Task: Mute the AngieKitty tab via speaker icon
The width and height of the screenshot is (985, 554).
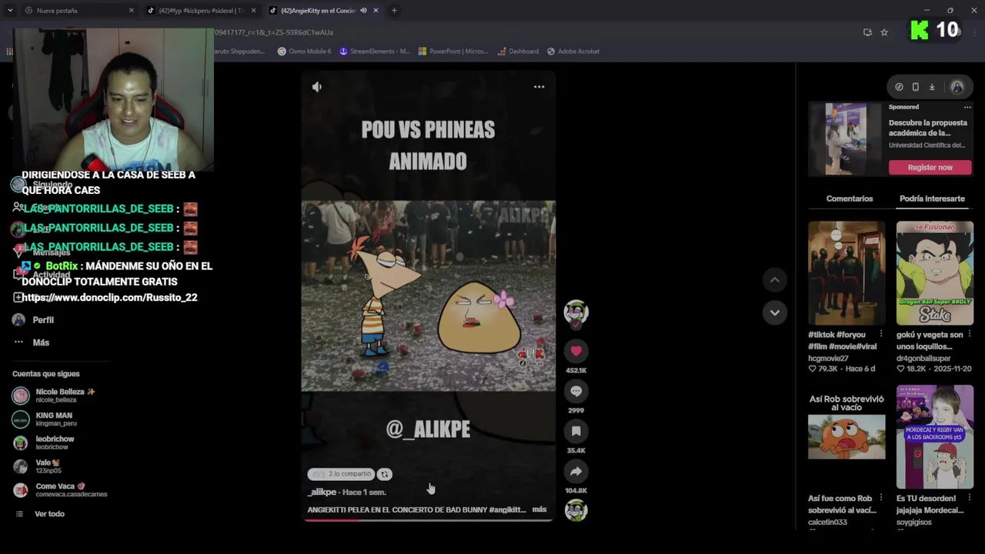Action: (x=363, y=11)
